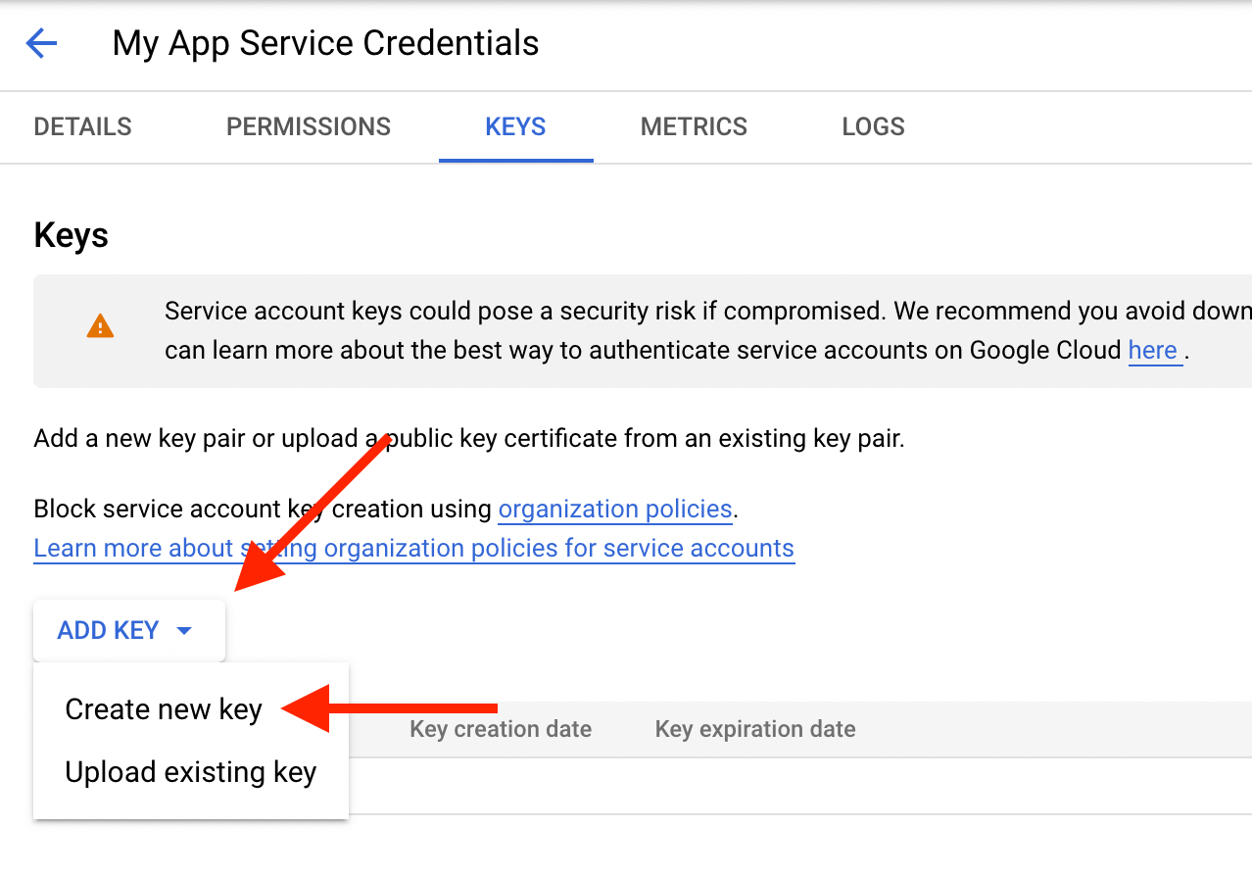Go back using the blue arrow icon
This screenshot has width=1252, height=876.
tap(41, 44)
